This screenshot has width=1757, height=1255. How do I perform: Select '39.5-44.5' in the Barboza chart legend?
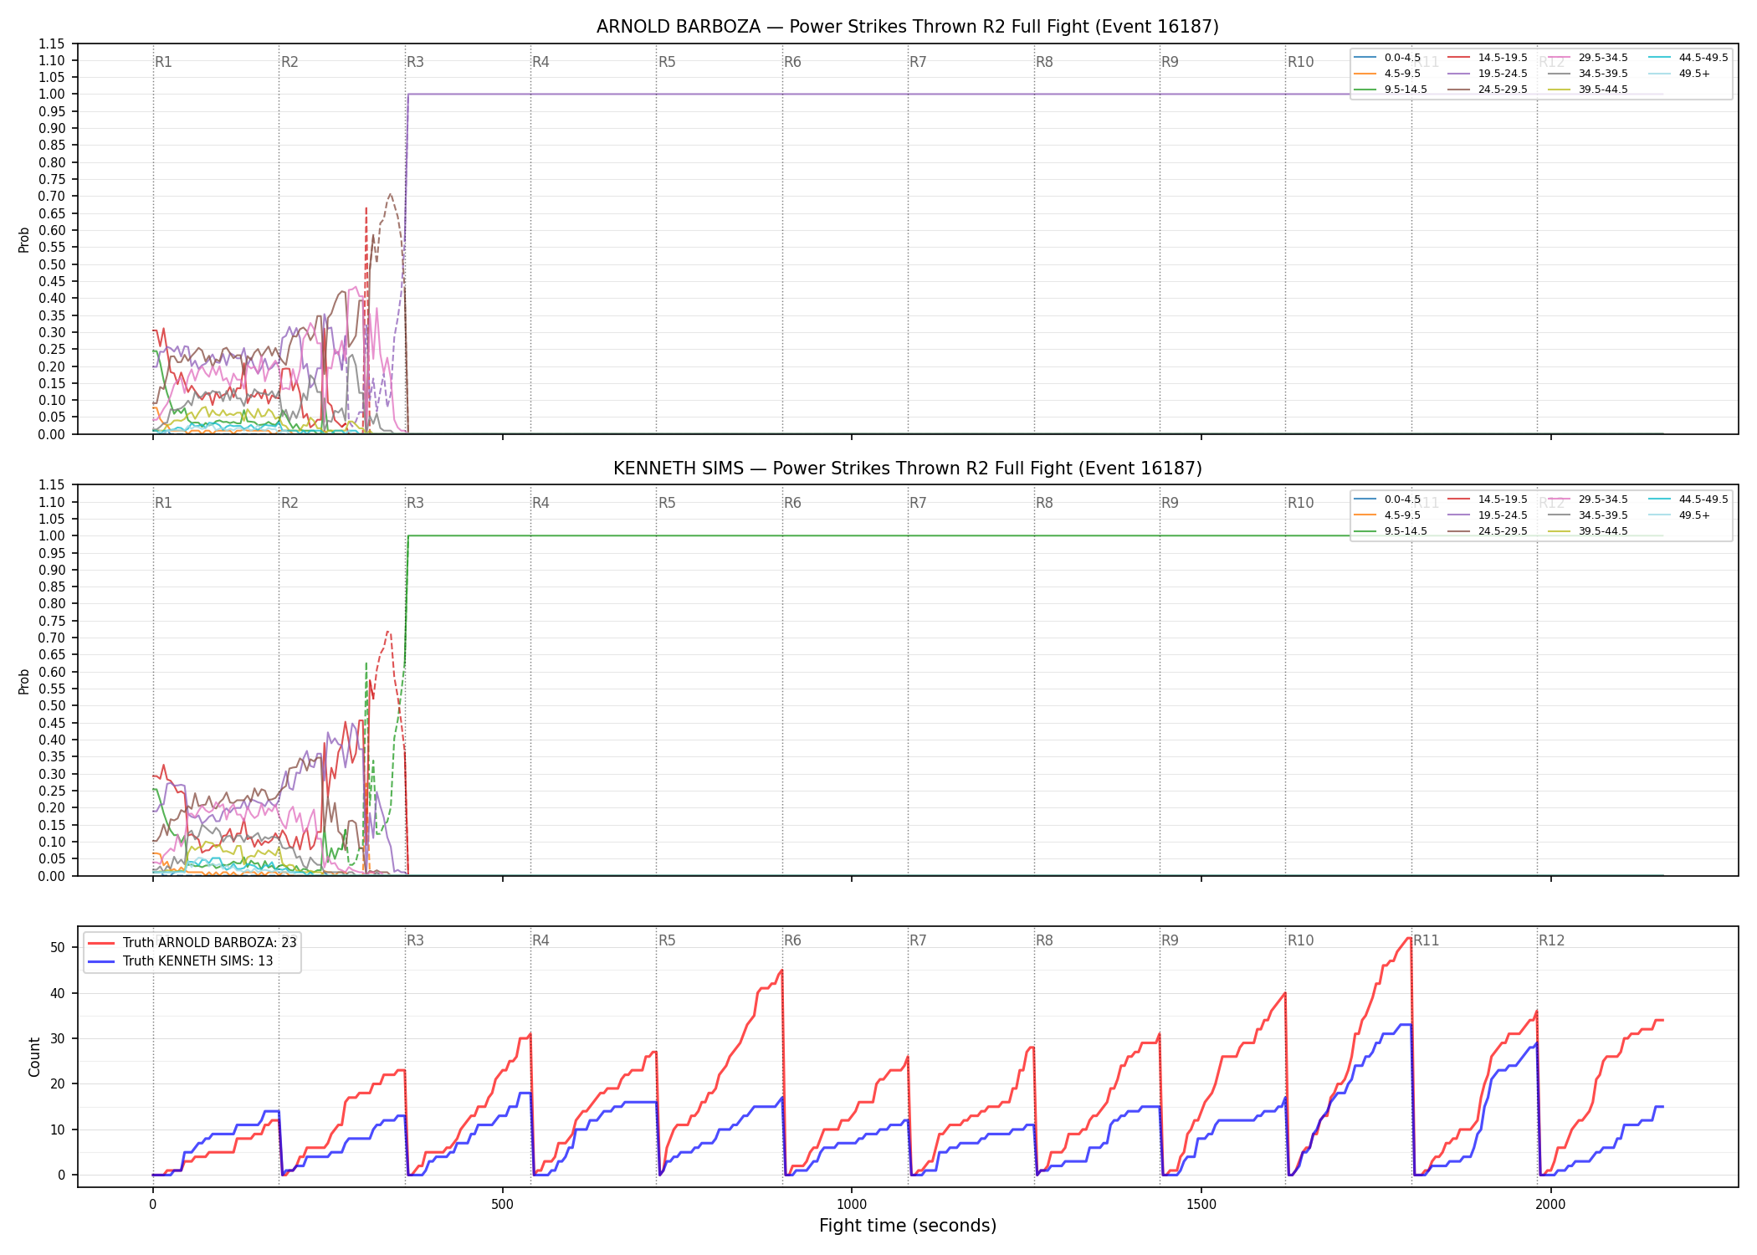click(1603, 90)
